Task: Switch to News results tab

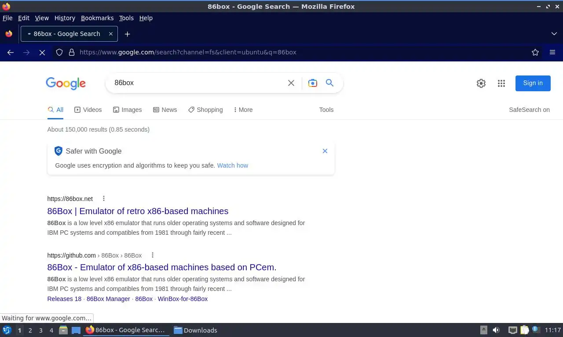Action: pyautogui.click(x=165, y=110)
